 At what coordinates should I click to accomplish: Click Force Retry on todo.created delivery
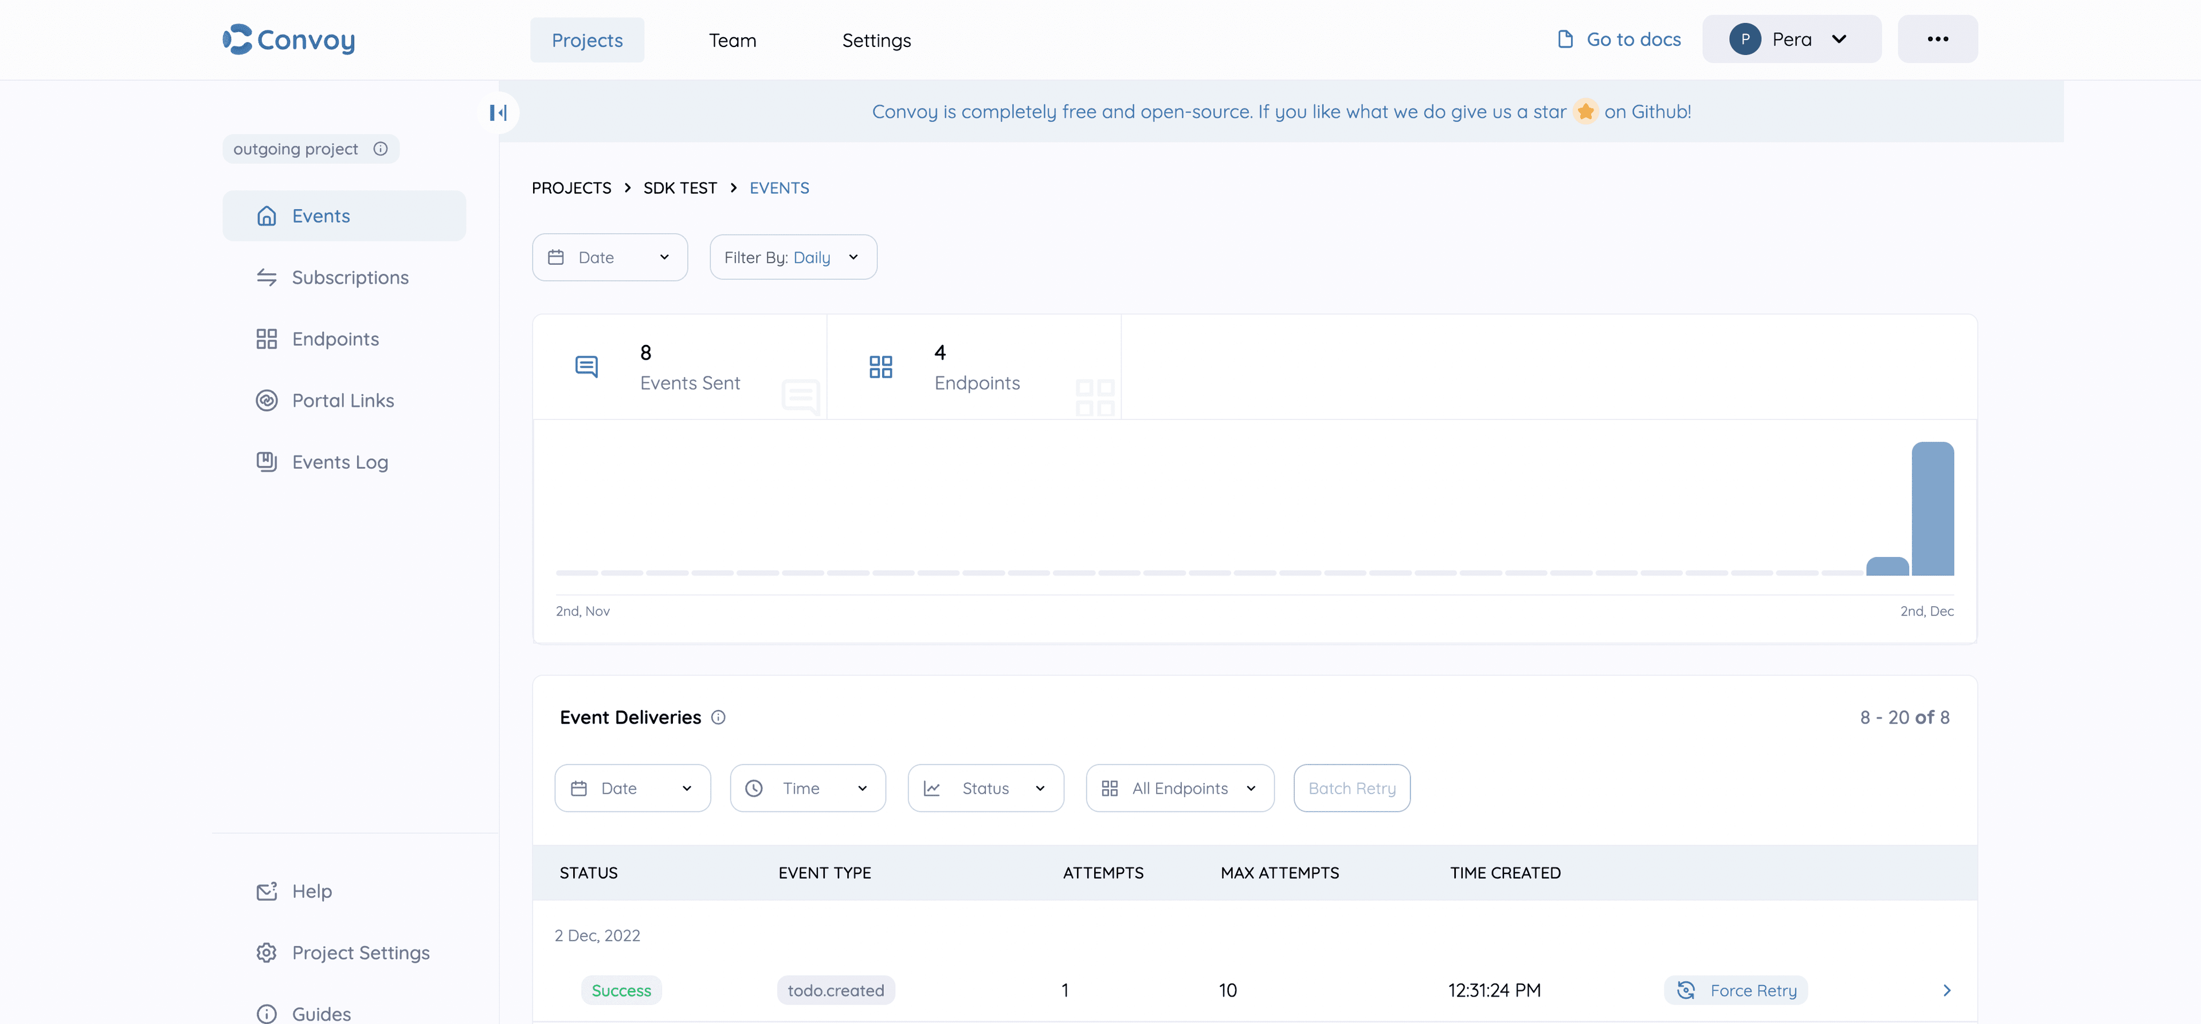1736,991
